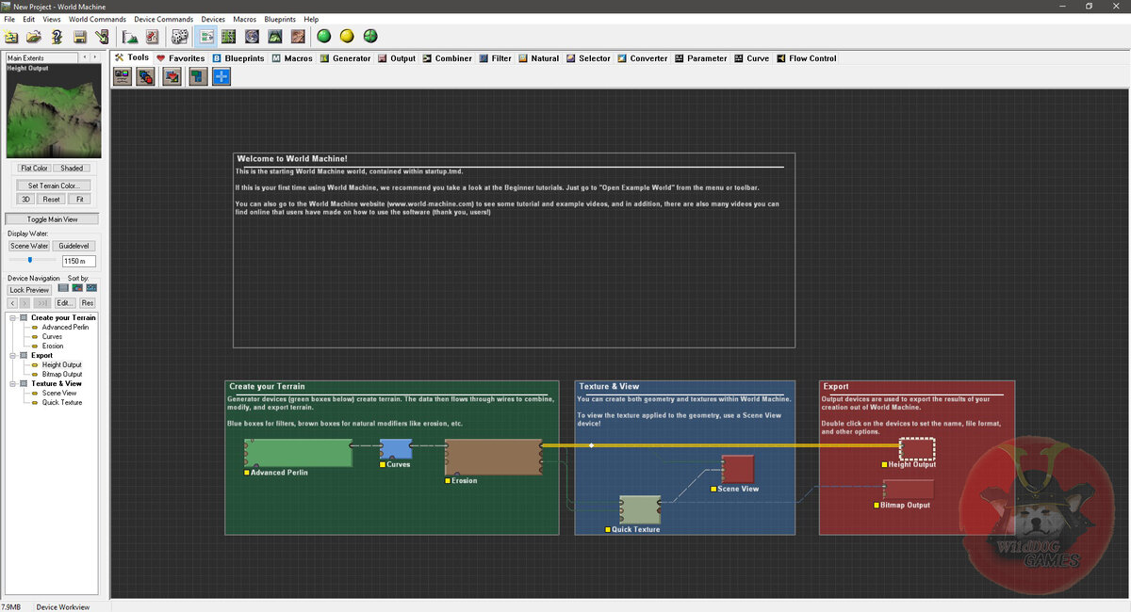Switch to the Flow Control tab

point(806,58)
